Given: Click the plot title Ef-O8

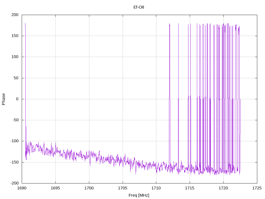Looking at the screenshot, I should 139,7.
